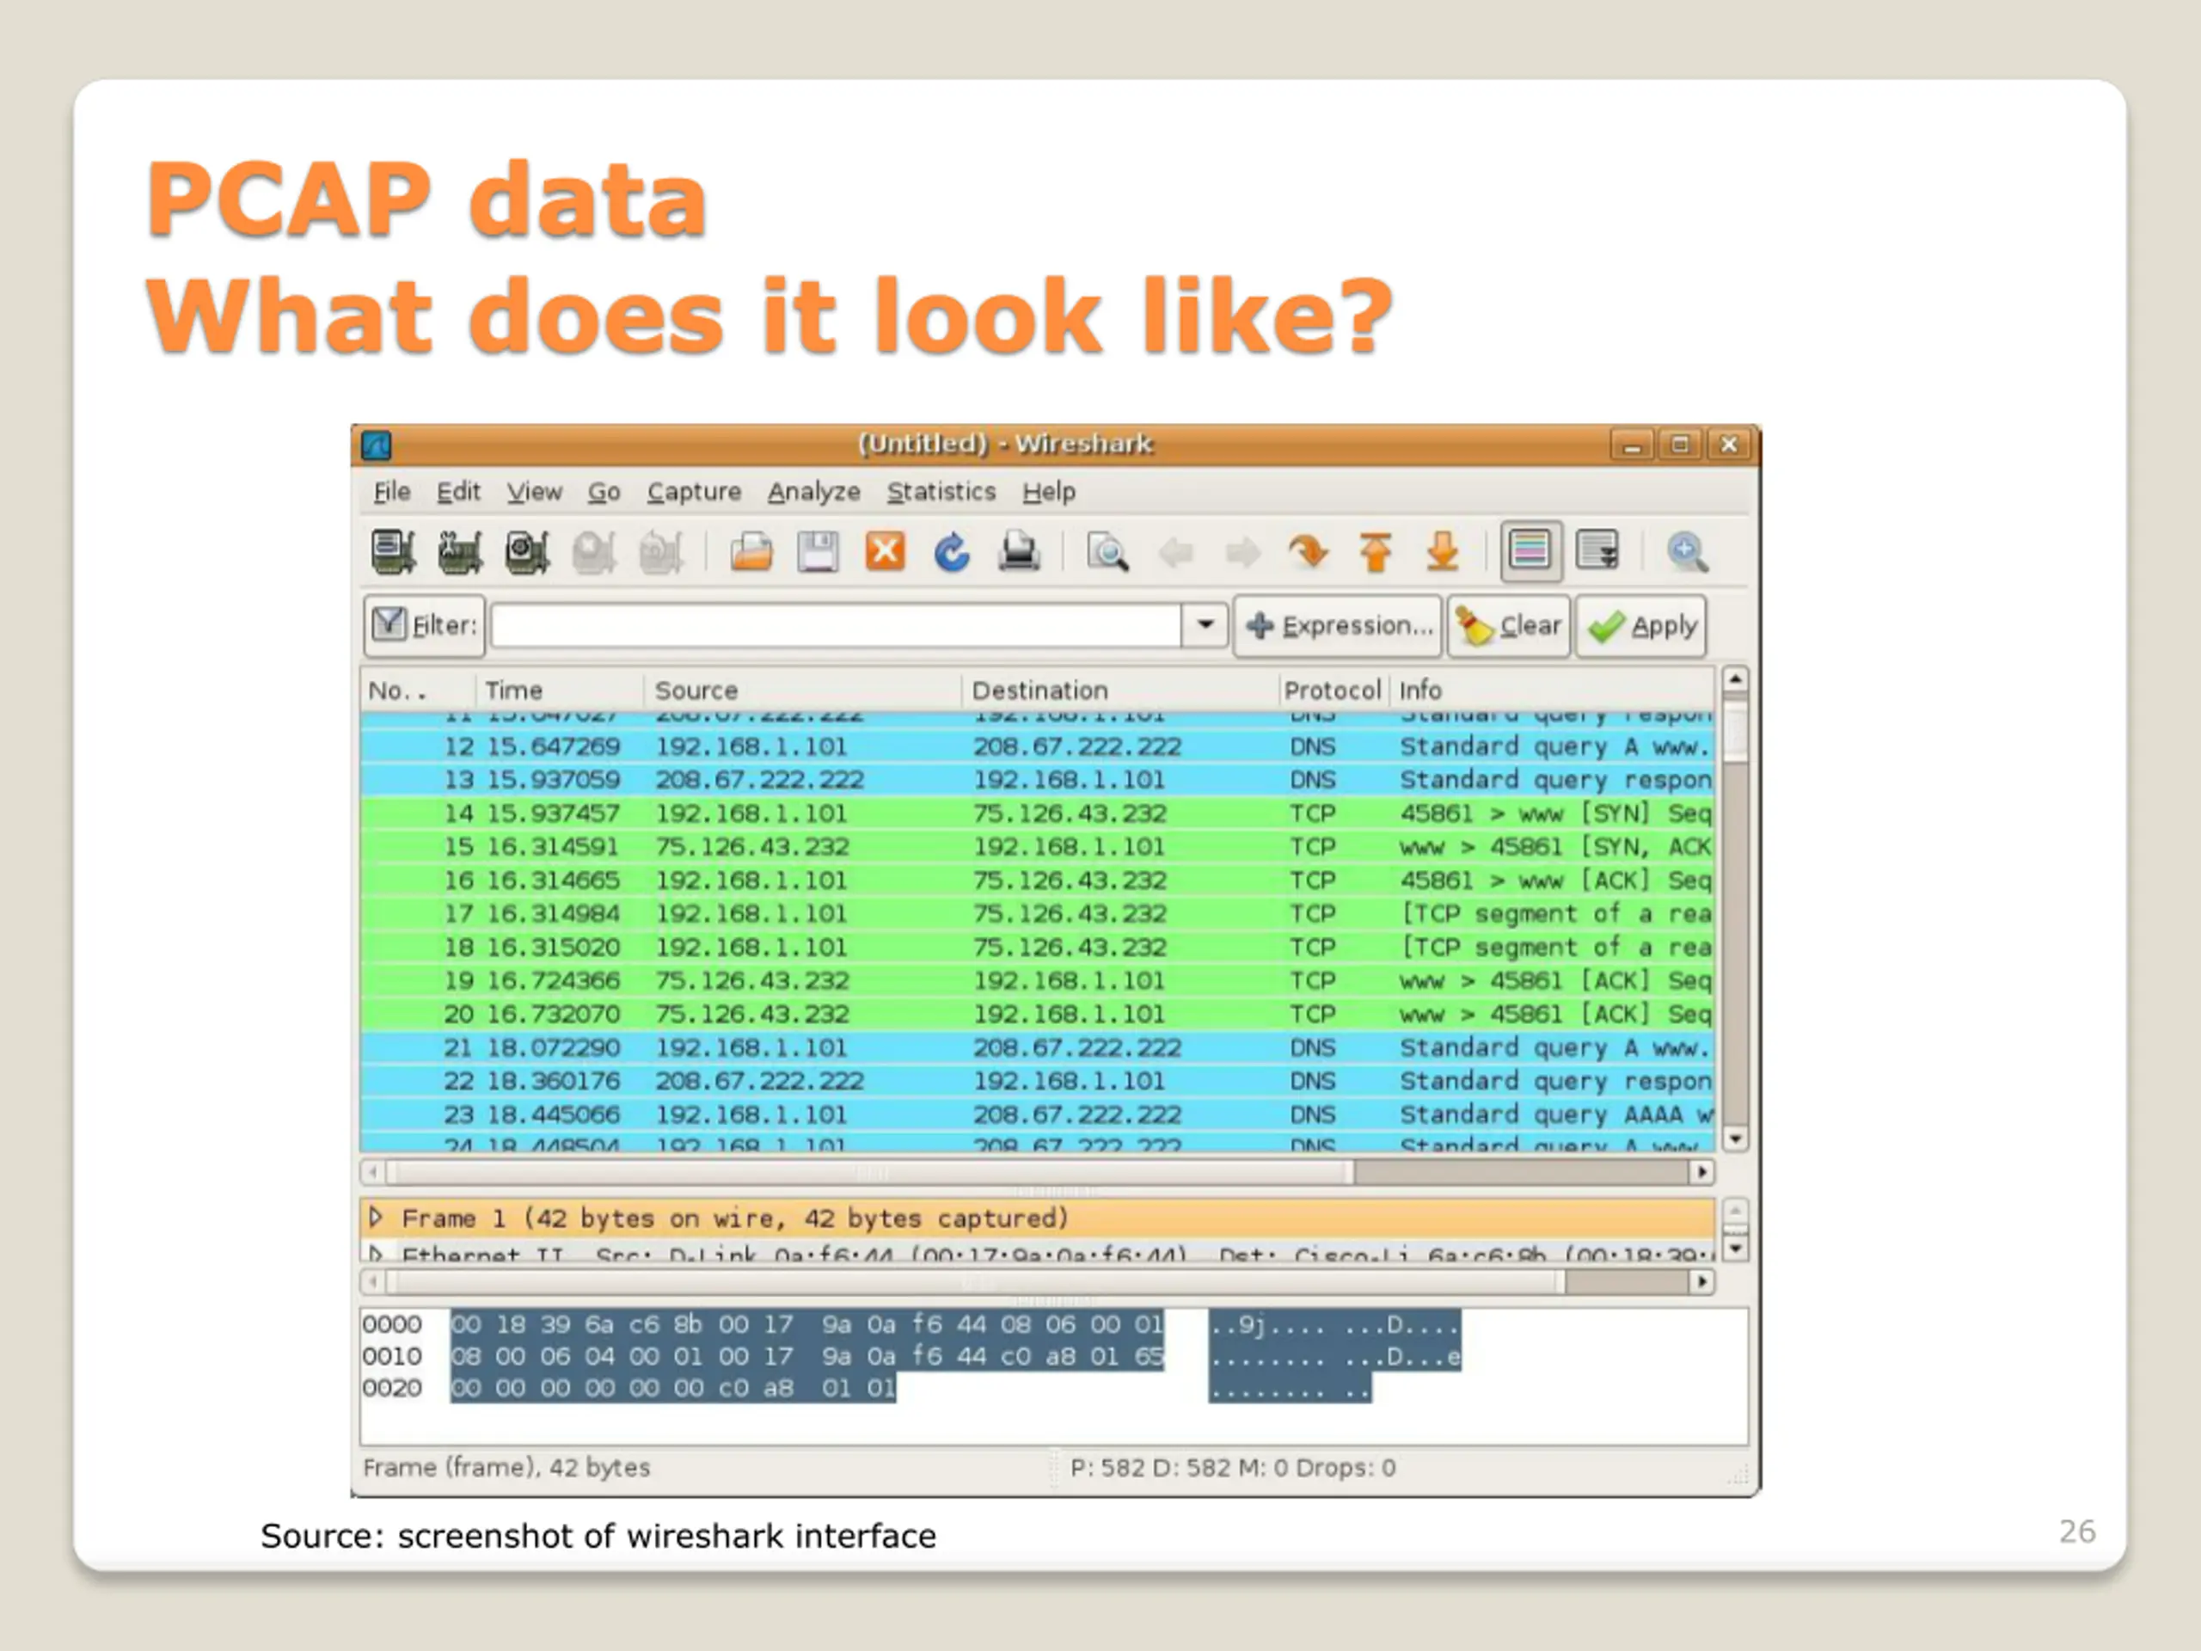The height and width of the screenshot is (1651, 2201).
Task: Print packets with the printer icon
Action: coord(1019,551)
